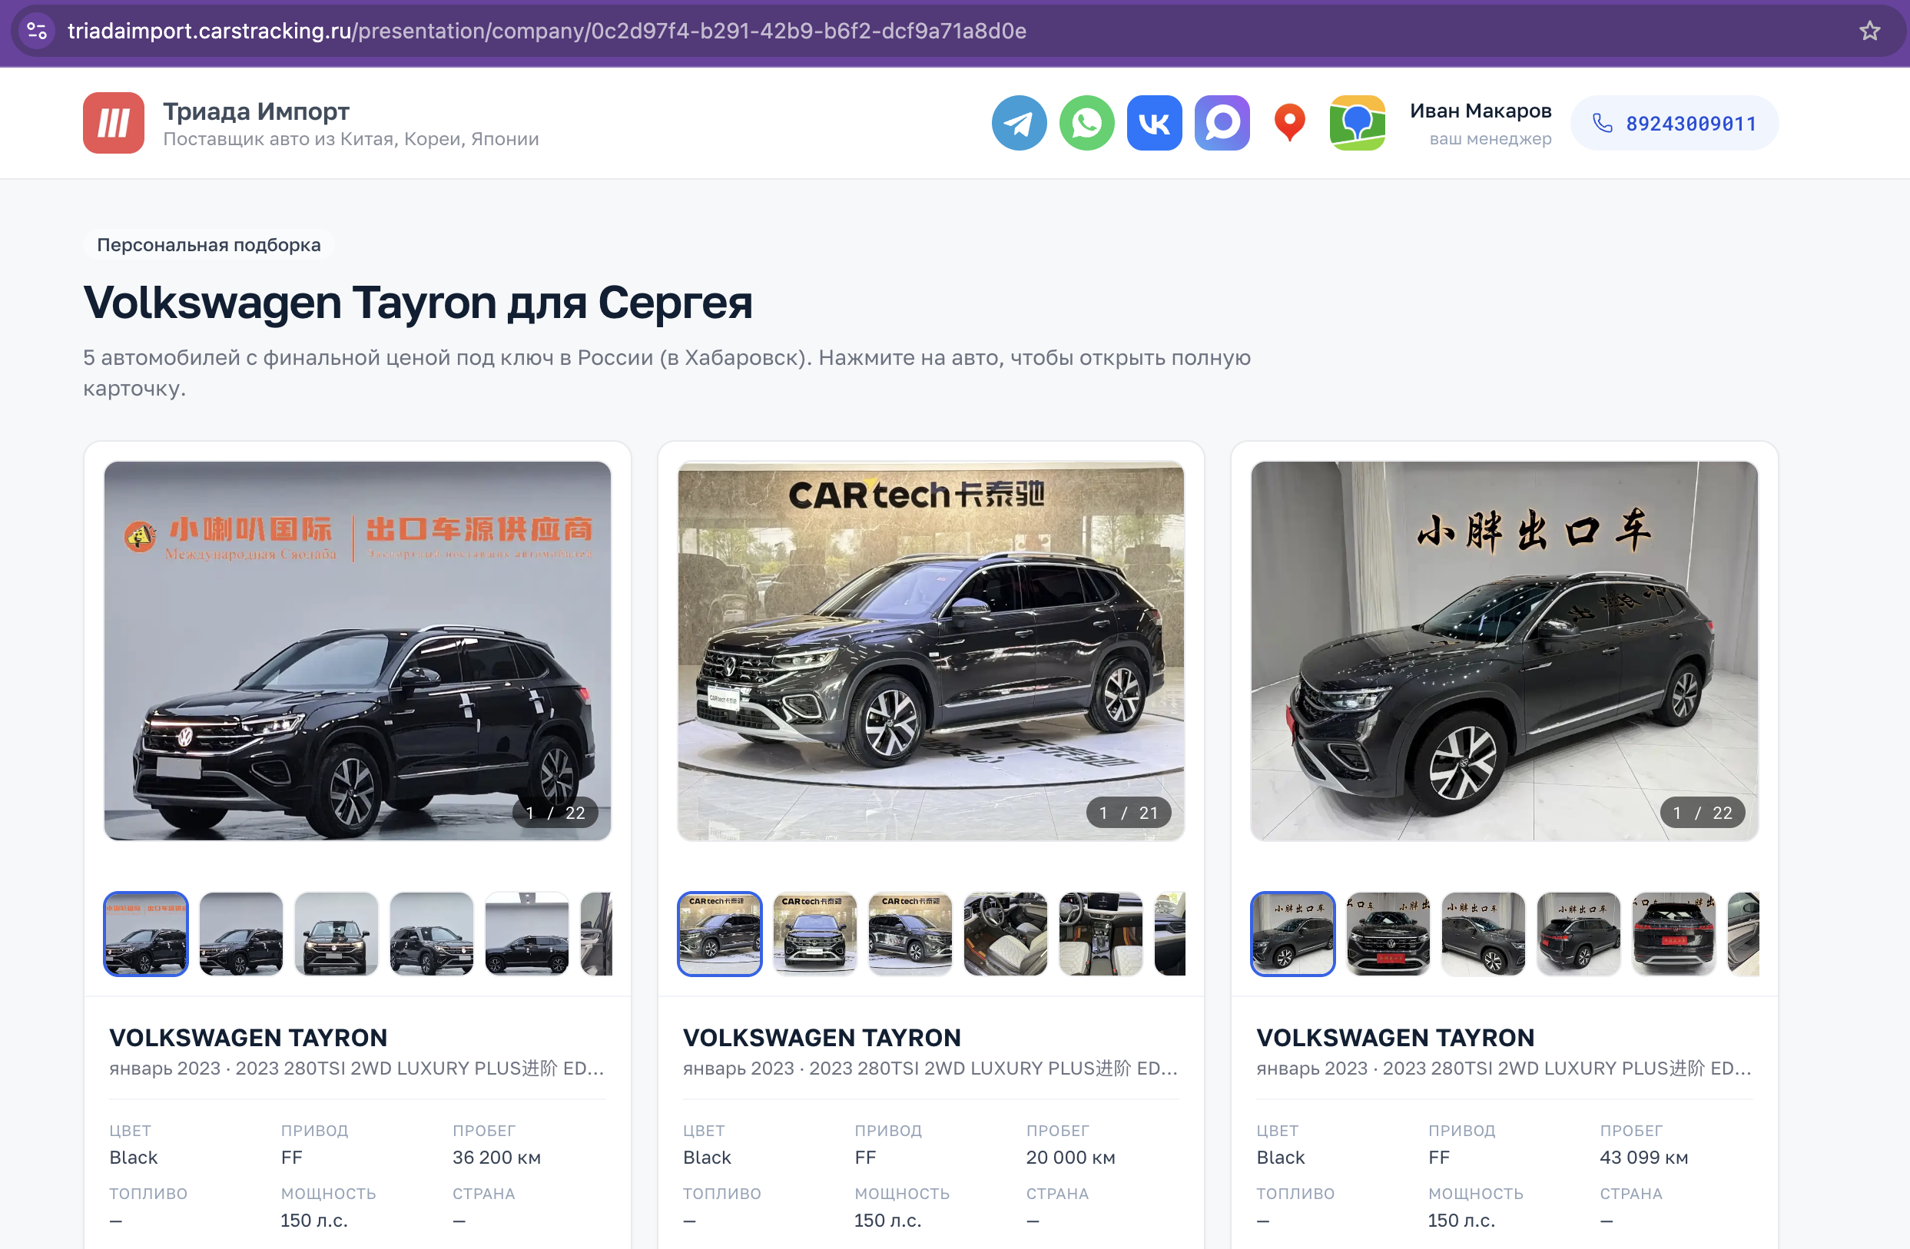Click the Иван Макаров manager name

(1481, 111)
